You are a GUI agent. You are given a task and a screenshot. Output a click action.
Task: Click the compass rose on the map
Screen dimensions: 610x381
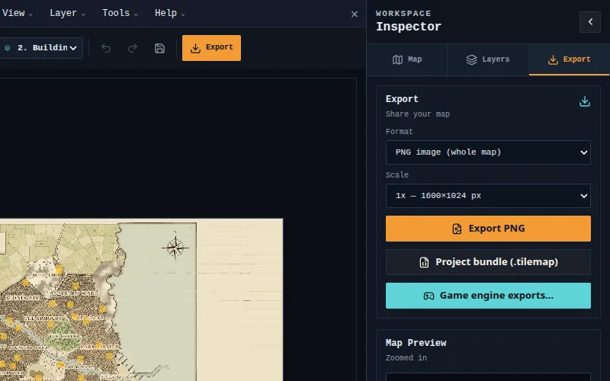point(175,248)
